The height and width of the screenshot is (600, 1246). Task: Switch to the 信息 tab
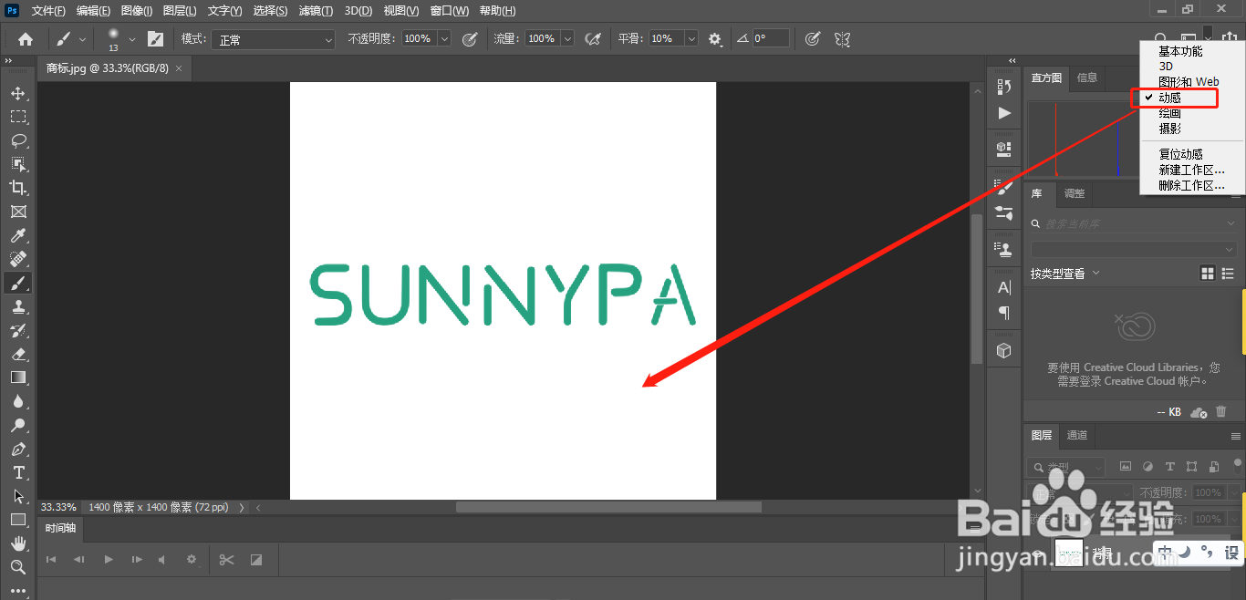(x=1087, y=78)
